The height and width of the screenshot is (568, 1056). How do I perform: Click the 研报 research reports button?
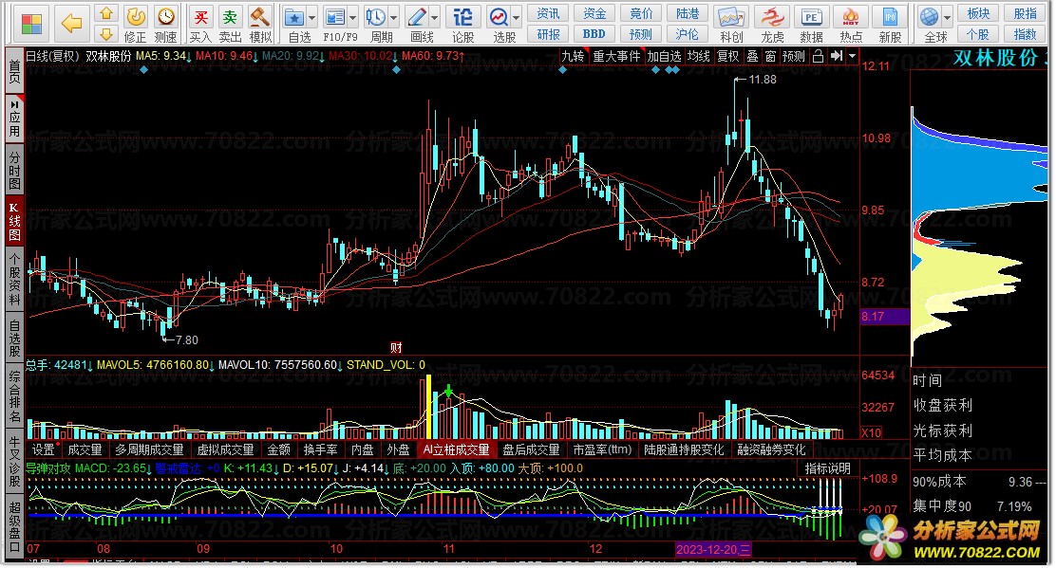tap(548, 34)
